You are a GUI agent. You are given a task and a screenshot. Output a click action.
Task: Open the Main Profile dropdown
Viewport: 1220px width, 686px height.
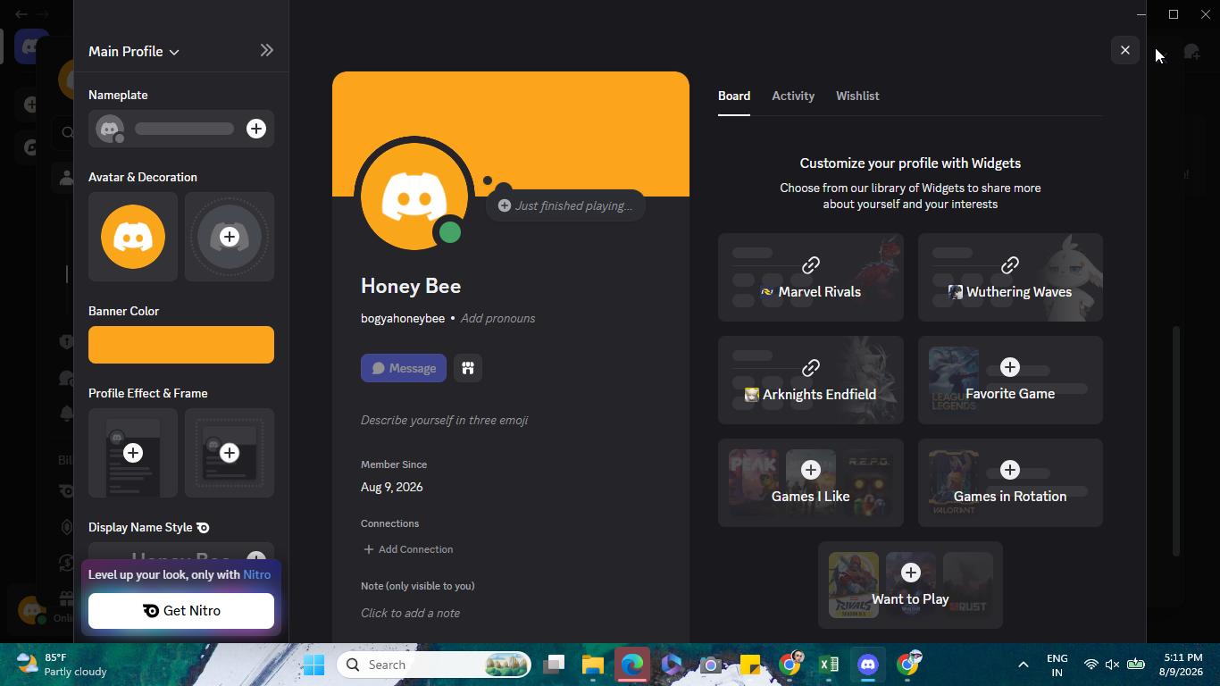(134, 51)
